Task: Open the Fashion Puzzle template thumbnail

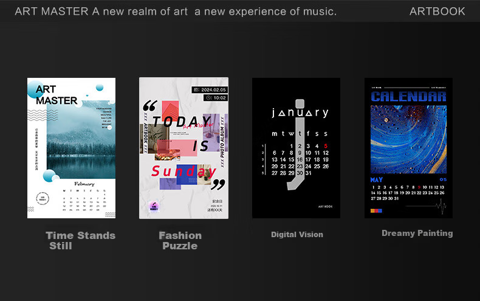Action: 183,148
